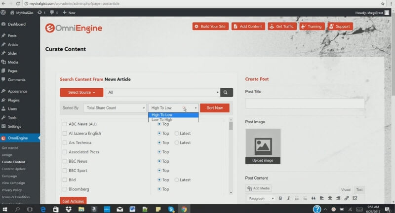Center align post text

pos(330,198)
